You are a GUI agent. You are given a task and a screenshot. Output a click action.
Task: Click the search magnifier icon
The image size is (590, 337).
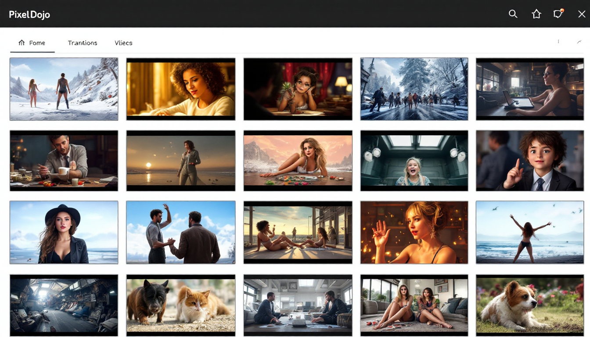(x=513, y=14)
